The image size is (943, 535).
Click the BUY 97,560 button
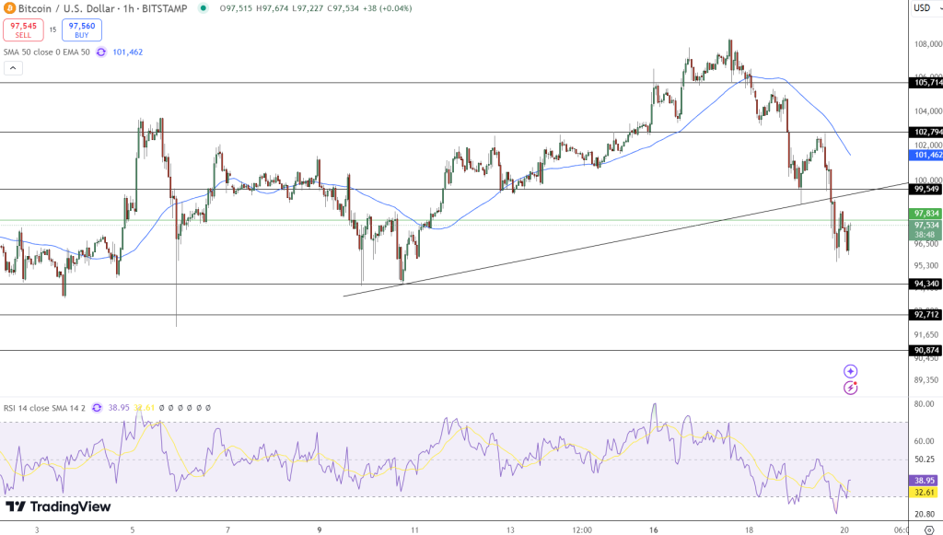(x=82, y=30)
